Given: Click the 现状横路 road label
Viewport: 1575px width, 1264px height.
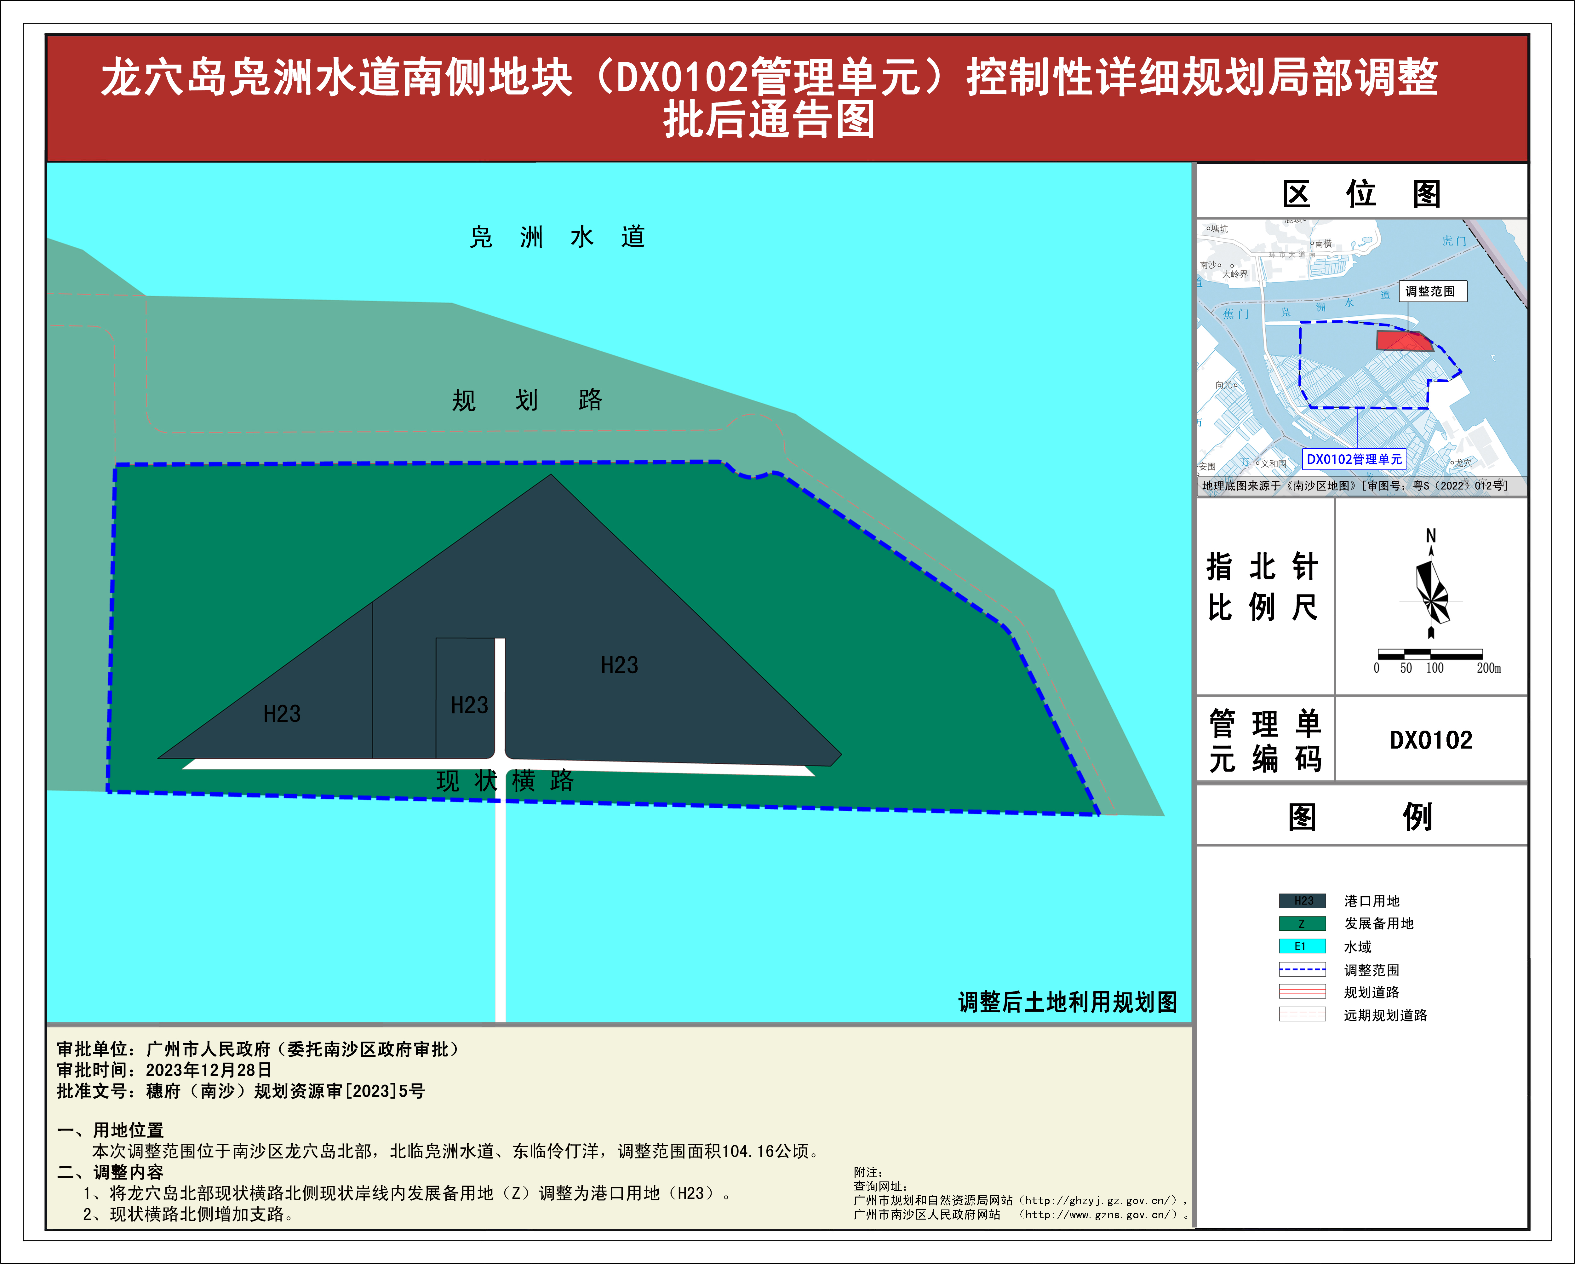Looking at the screenshot, I should click(505, 780).
